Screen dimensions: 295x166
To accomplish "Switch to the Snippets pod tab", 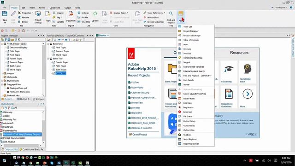I will pyautogui.click(x=39, y=99).
